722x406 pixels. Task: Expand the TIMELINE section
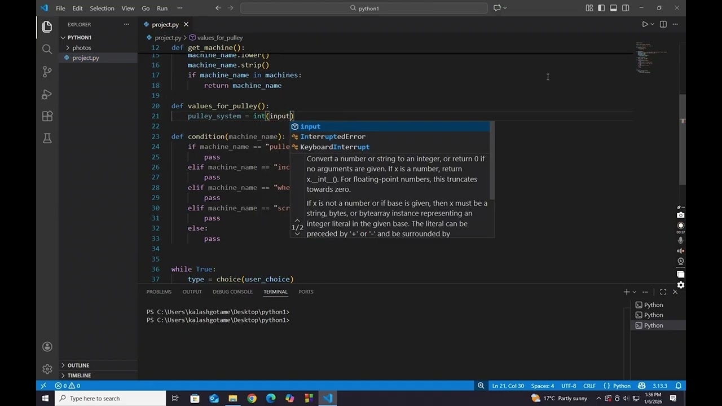[98, 376]
